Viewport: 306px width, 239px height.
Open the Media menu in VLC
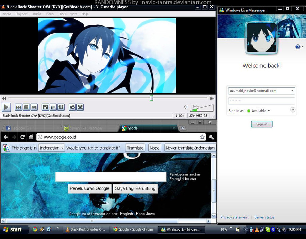[x=7, y=14]
